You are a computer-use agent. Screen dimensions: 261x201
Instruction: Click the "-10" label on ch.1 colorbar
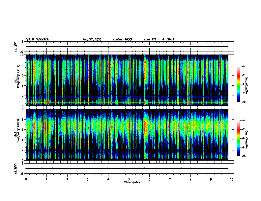point(244,102)
